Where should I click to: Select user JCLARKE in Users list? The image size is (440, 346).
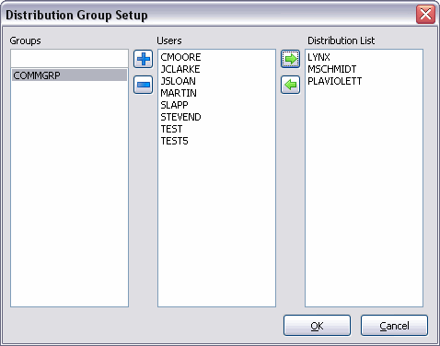180,69
